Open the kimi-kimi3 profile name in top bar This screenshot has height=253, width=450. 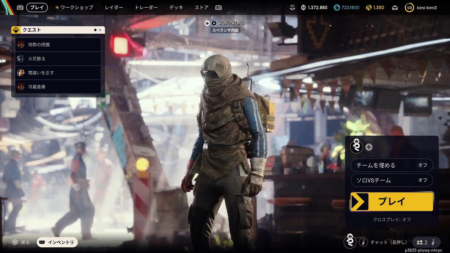pos(427,7)
